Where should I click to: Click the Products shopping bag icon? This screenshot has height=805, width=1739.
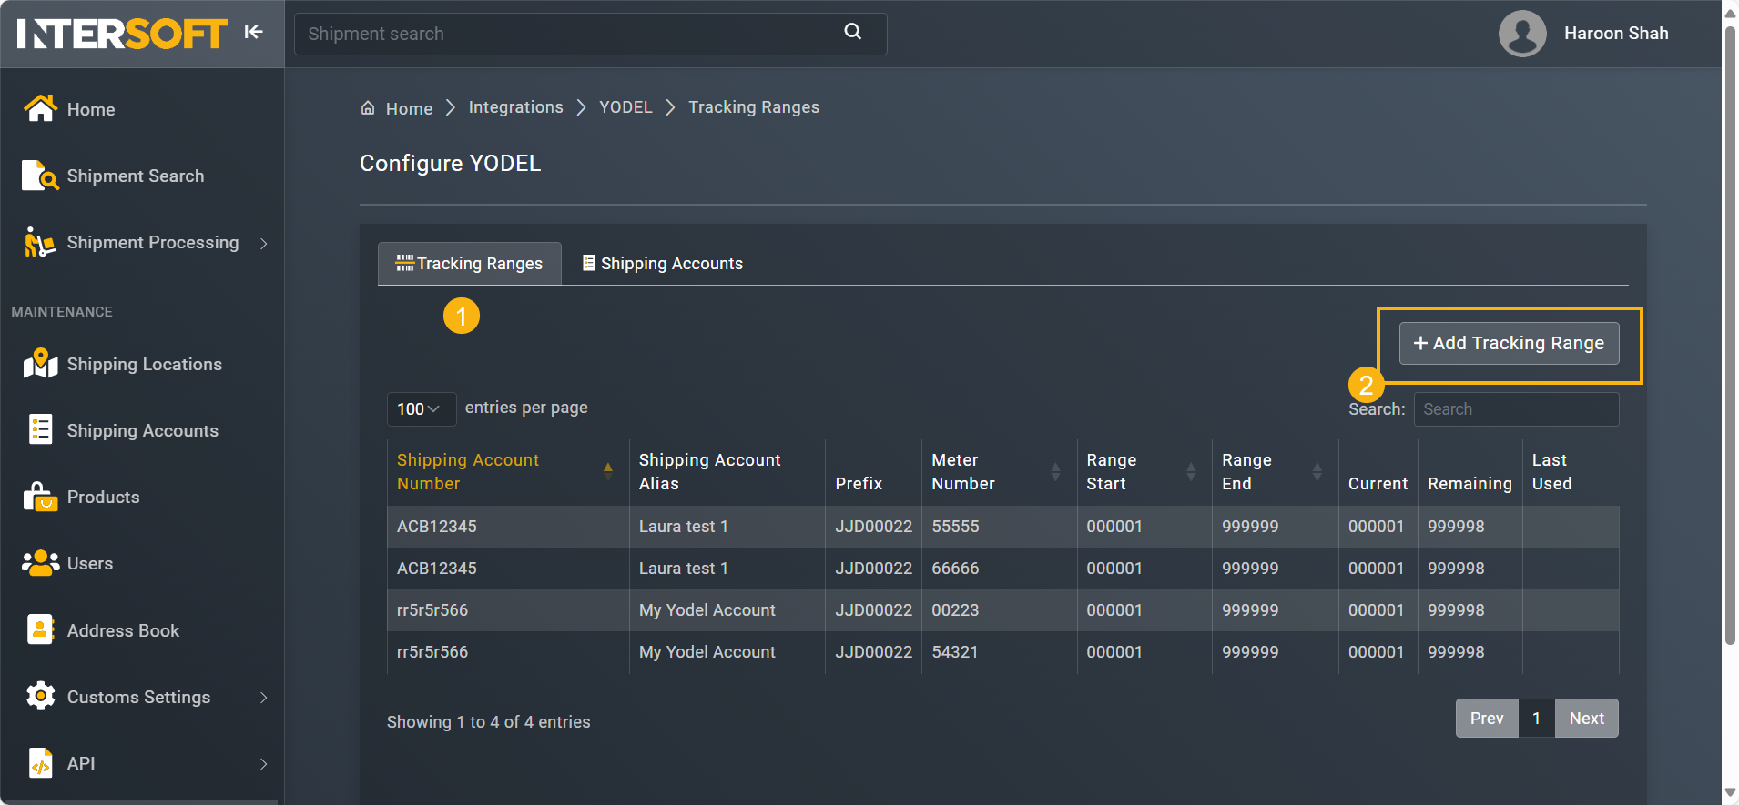(40, 497)
